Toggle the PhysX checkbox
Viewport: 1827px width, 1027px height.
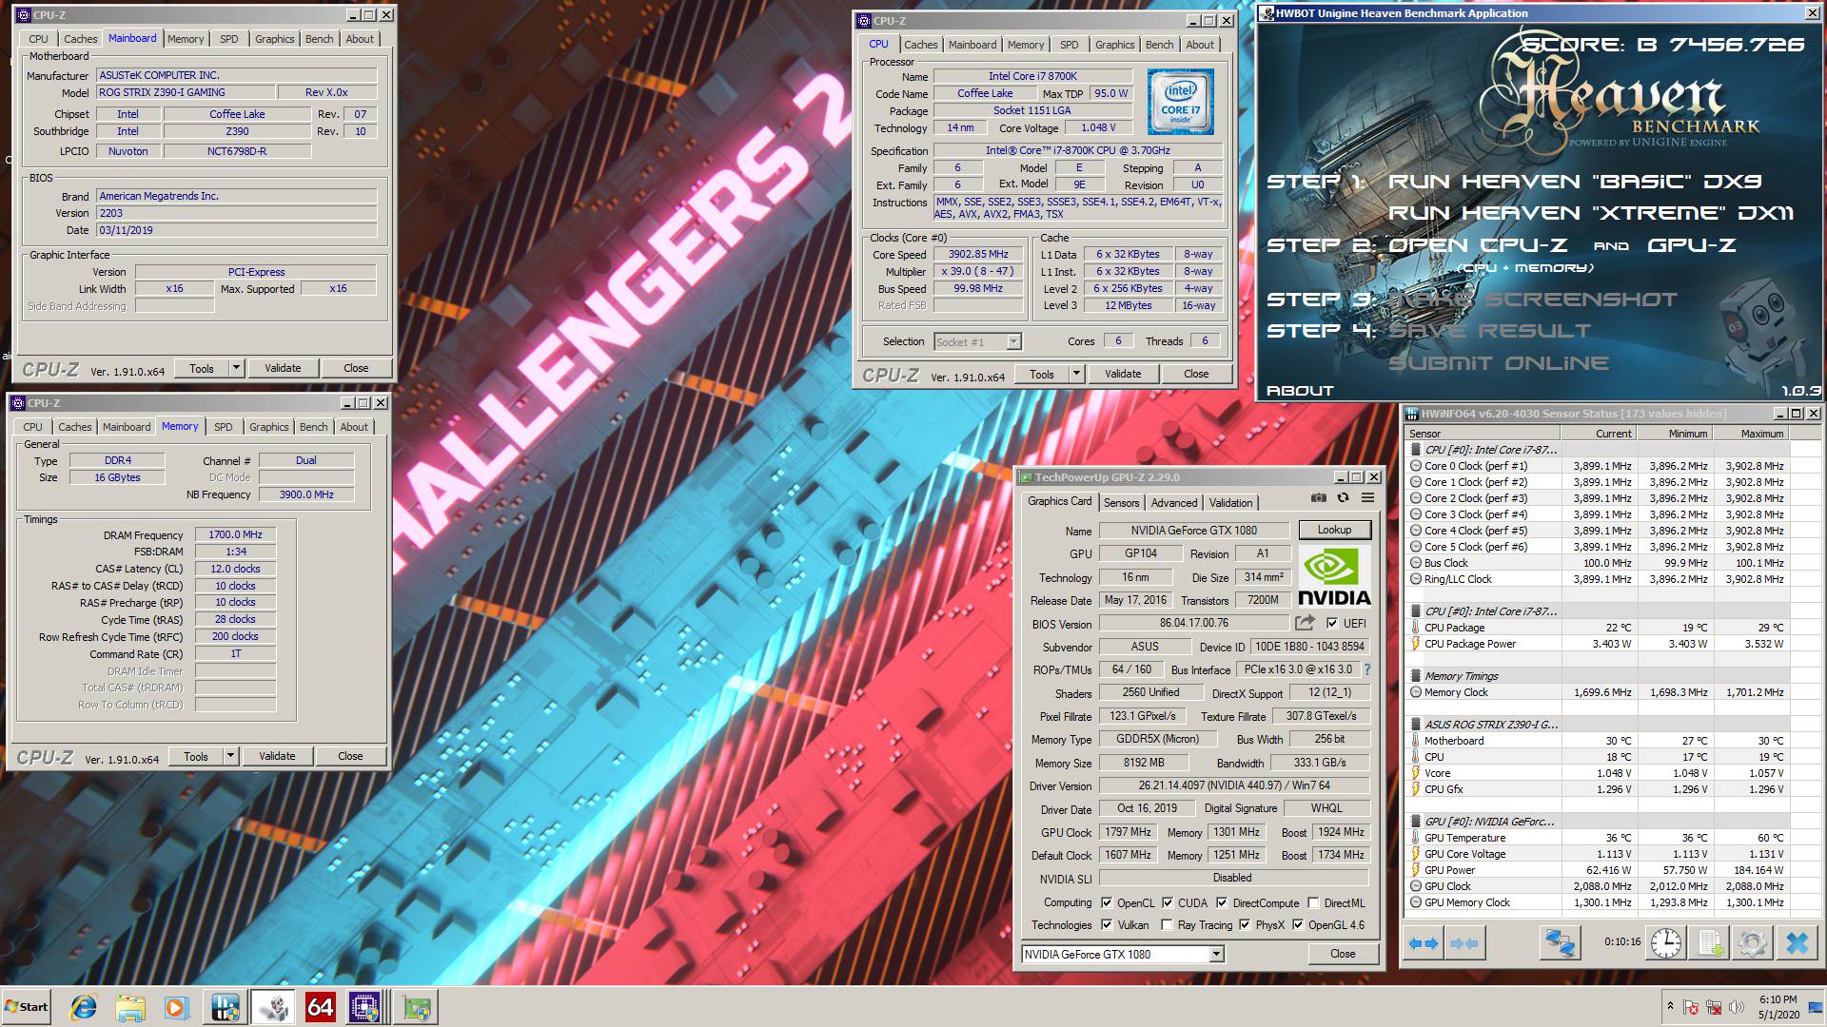pyautogui.click(x=1245, y=924)
